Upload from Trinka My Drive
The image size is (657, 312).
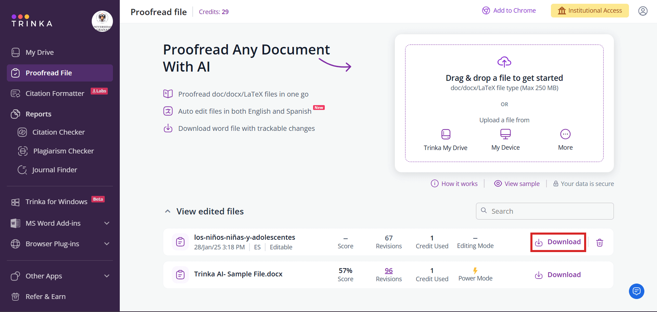(x=446, y=140)
